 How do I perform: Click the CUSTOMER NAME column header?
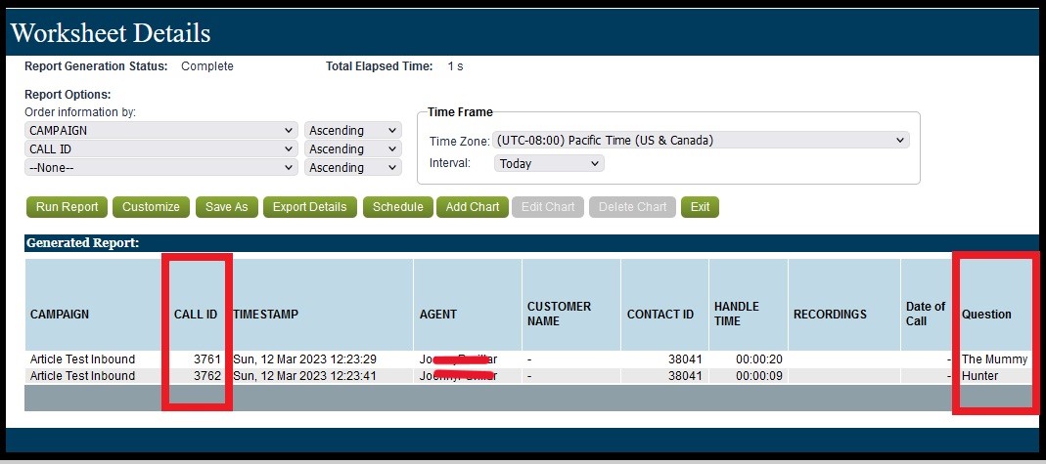[x=559, y=314]
